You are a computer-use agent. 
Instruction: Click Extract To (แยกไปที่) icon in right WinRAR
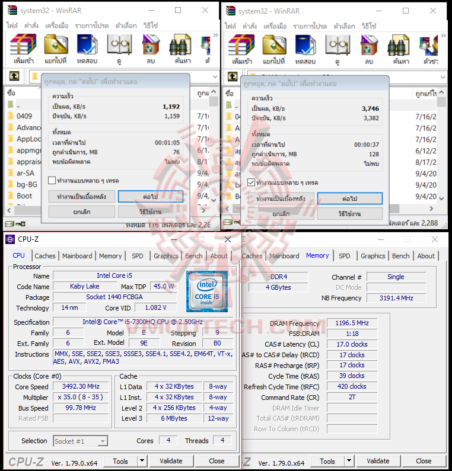click(274, 45)
